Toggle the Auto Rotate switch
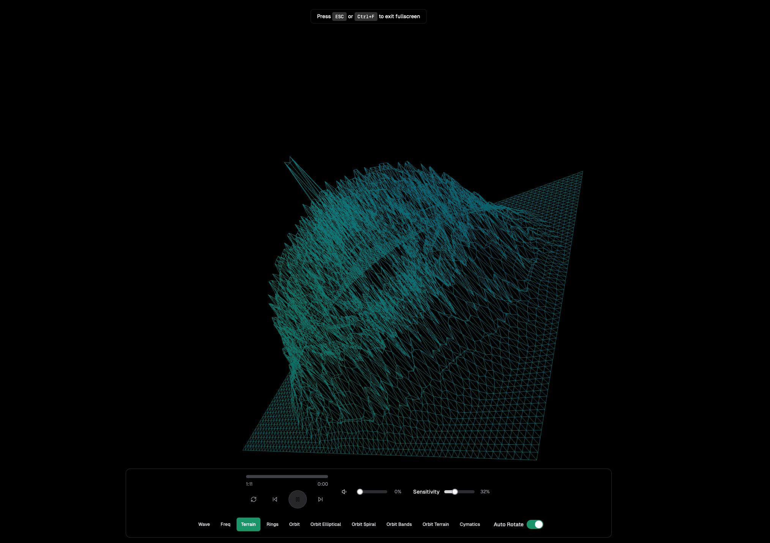 tap(535, 524)
